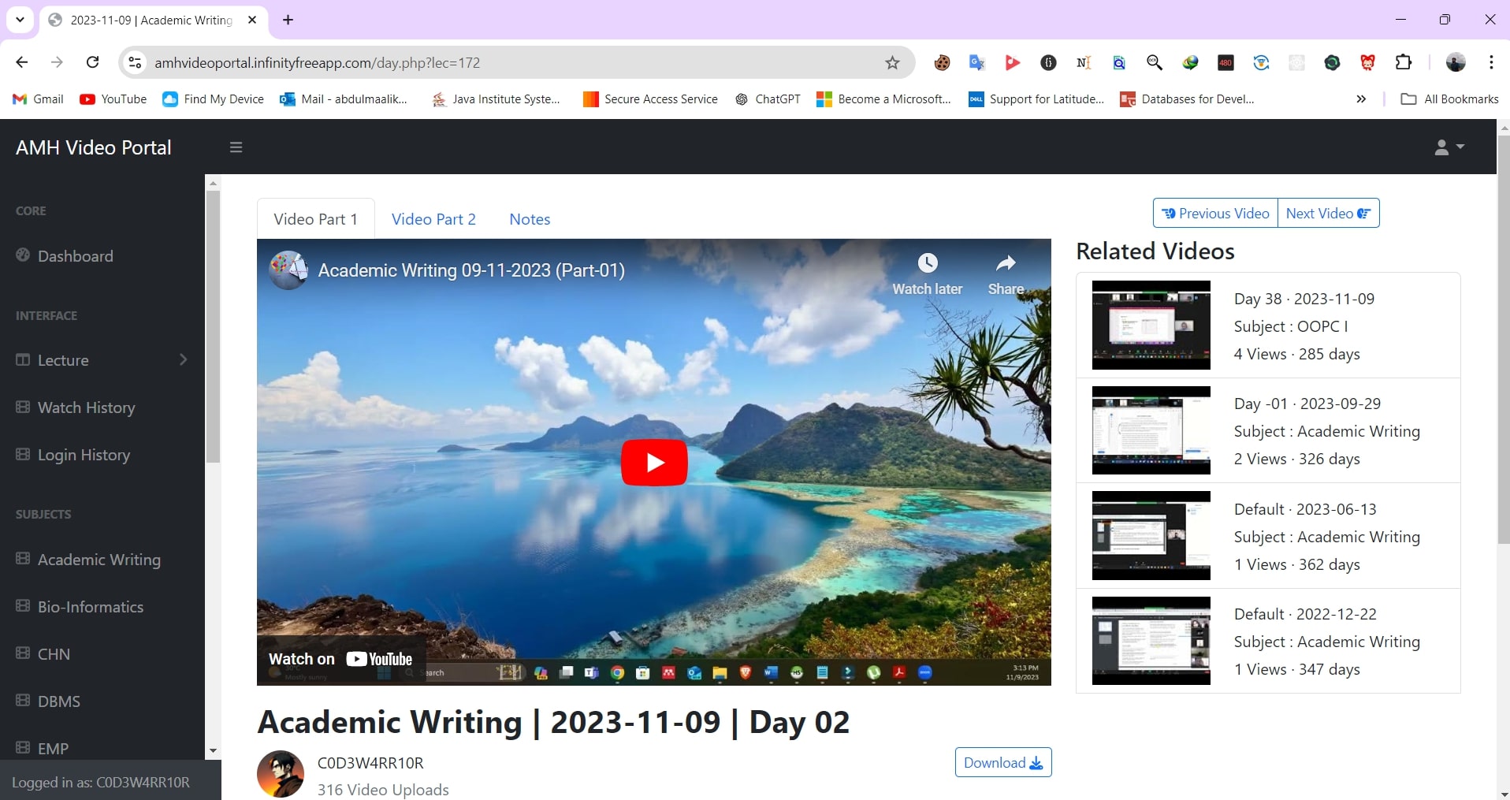The image size is (1510, 800).
Task: Switch to the Video Part 2 tab
Action: tap(433, 218)
